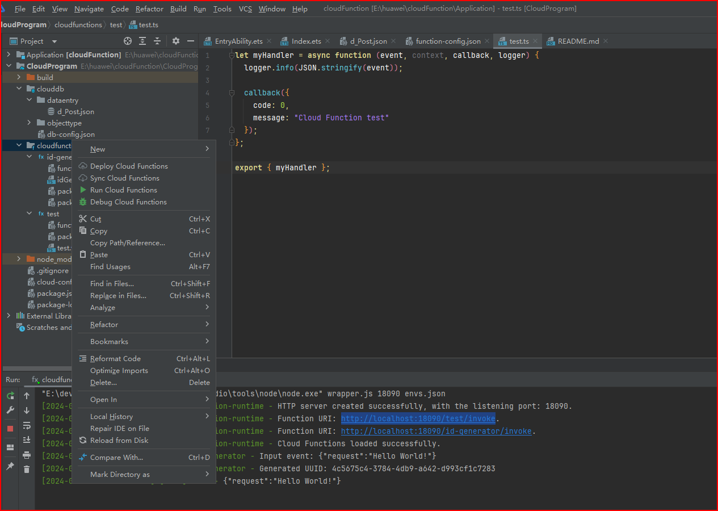Click the trash Clear All icon in Run panel
This screenshot has width=718, height=511.
(27, 469)
